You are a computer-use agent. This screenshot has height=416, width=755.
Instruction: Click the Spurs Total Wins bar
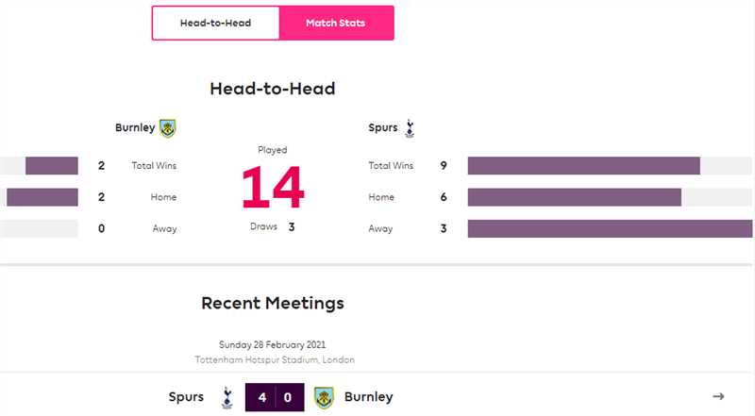583,166
